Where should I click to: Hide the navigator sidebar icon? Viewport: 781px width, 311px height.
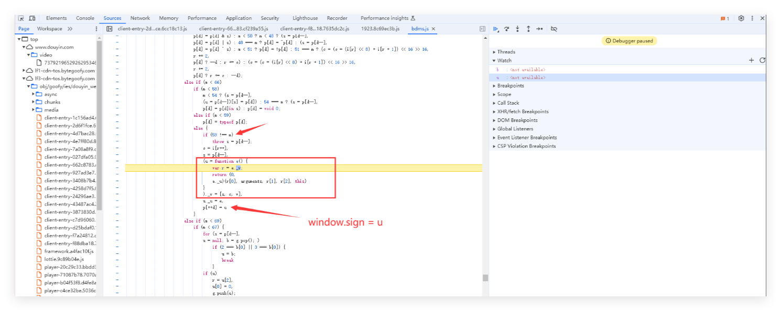110,29
